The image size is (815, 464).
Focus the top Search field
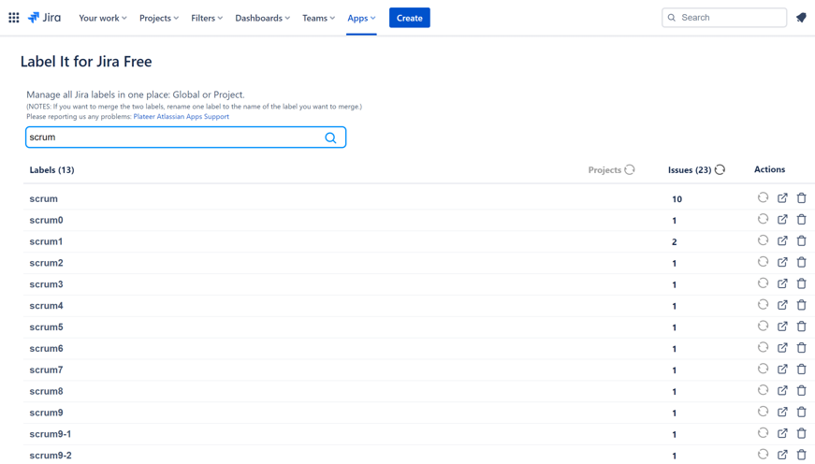coord(724,18)
